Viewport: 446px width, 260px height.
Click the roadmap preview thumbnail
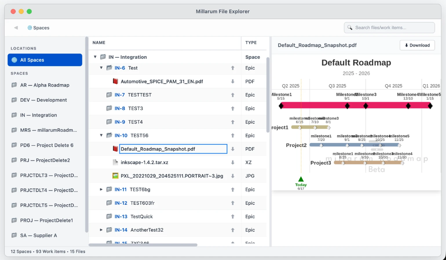click(x=356, y=122)
